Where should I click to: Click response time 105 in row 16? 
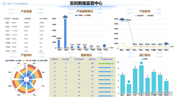pos(79,87)
